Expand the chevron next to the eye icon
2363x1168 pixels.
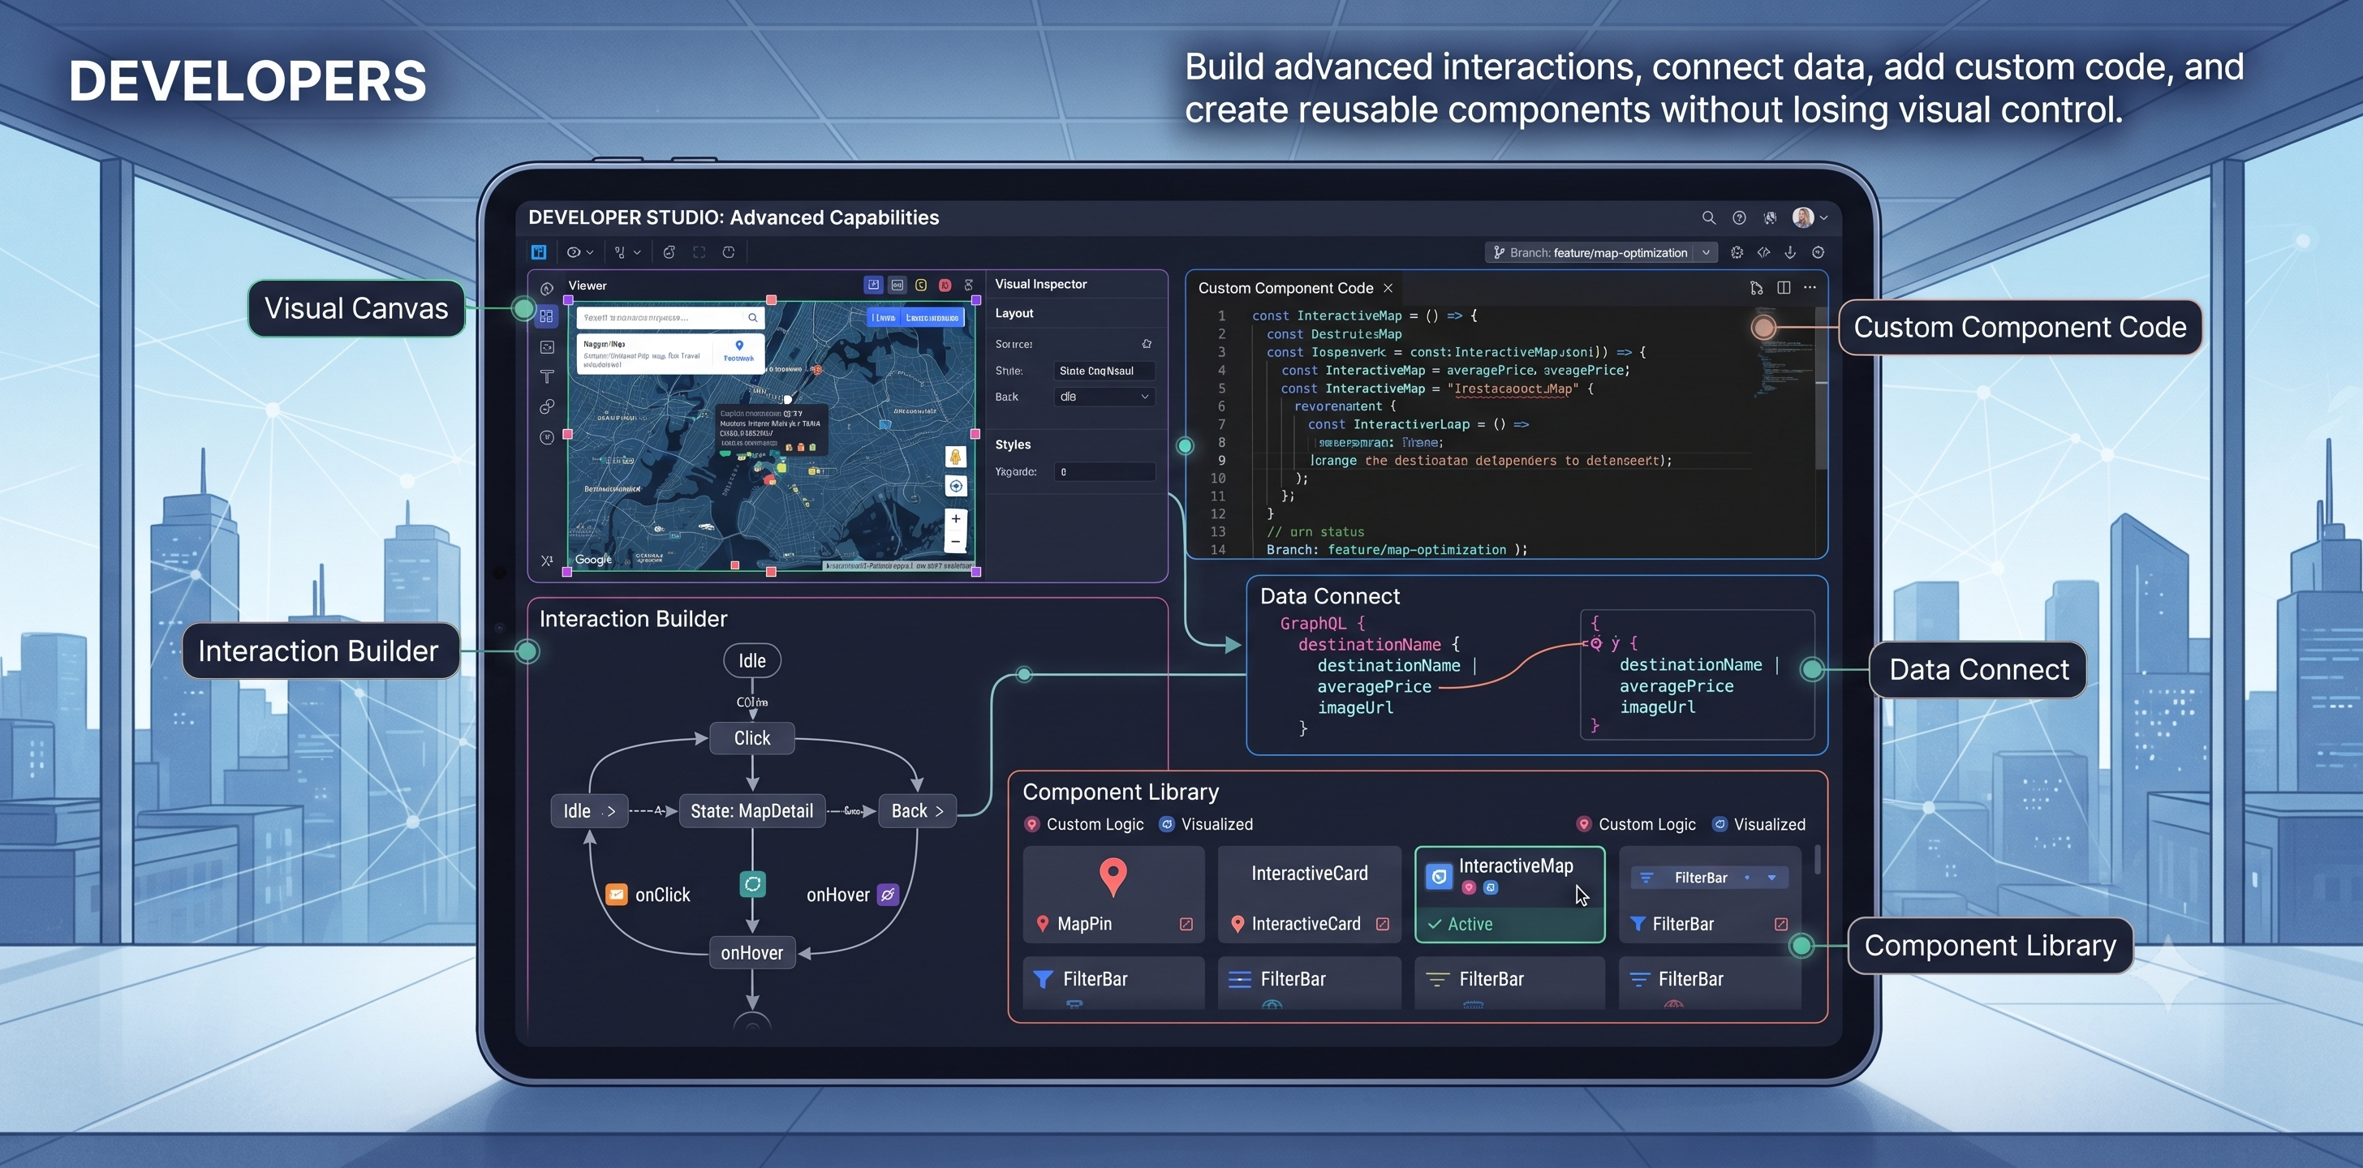(x=590, y=252)
